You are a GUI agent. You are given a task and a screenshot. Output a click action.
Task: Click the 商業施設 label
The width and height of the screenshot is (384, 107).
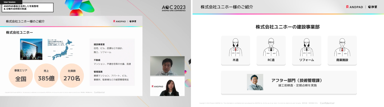[x=342, y=60]
